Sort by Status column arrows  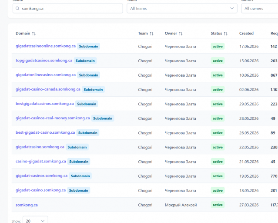point(225,34)
